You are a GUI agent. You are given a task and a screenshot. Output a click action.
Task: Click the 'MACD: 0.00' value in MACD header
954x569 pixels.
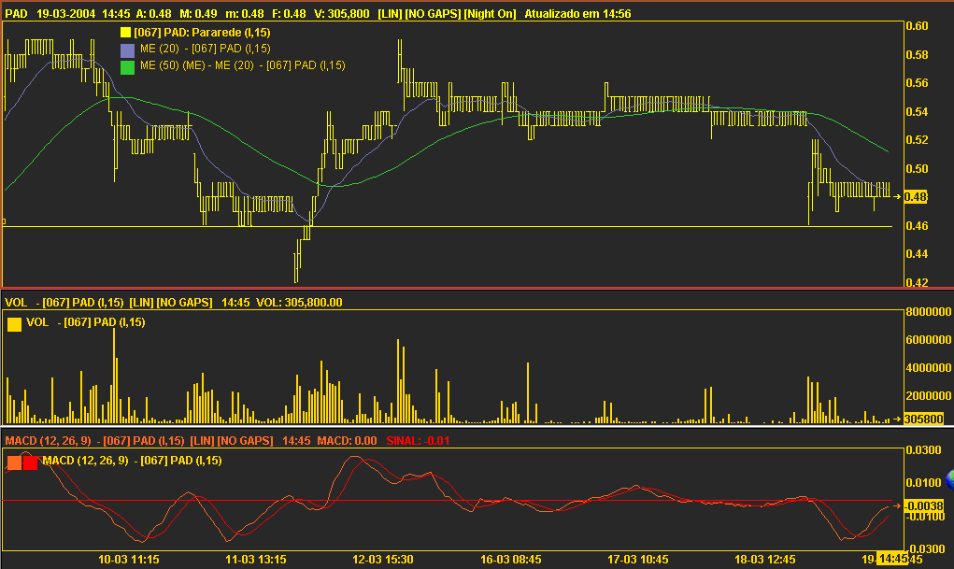347,441
